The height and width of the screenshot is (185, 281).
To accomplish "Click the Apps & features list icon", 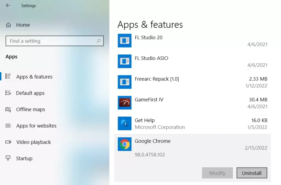I will point(8,76).
